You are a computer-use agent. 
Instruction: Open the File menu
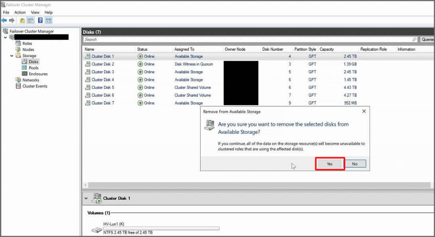(x=6, y=12)
